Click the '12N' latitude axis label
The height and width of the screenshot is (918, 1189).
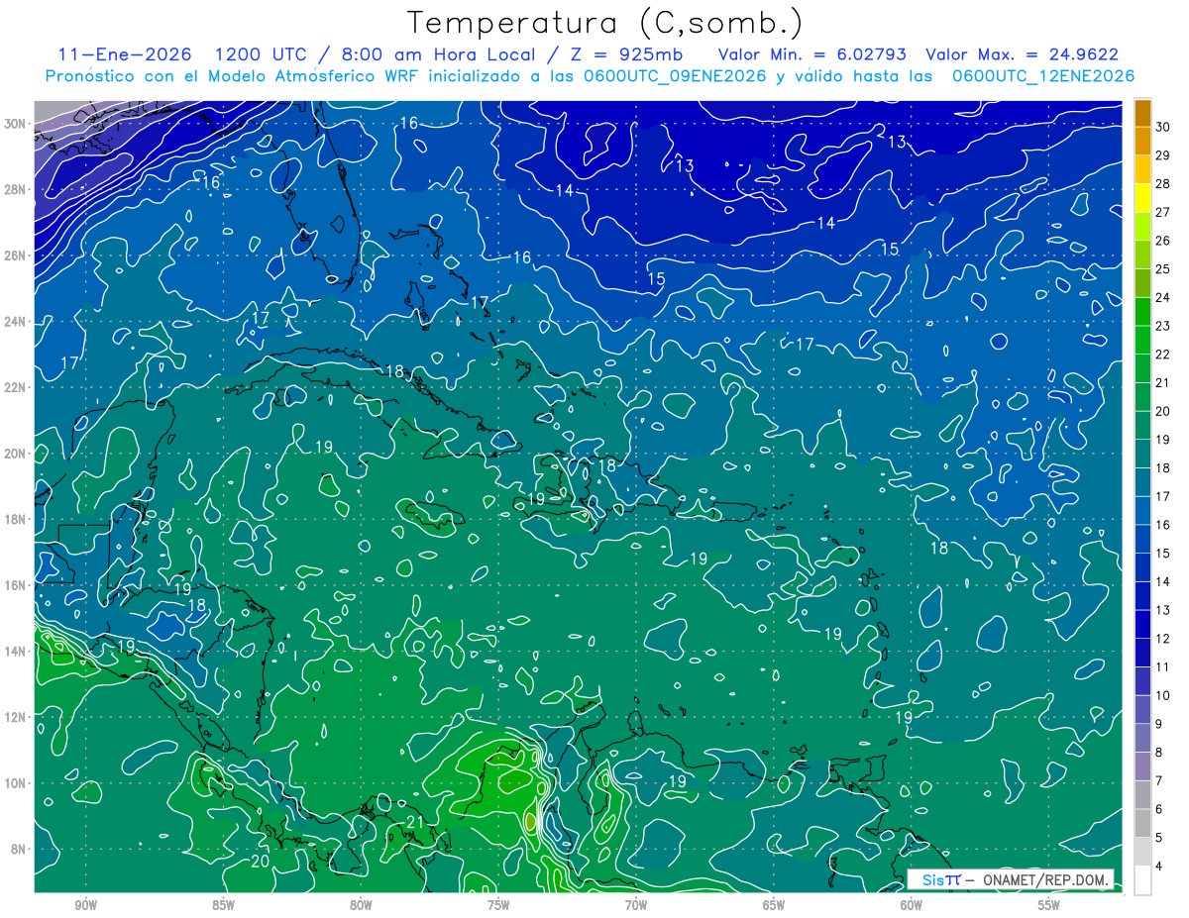point(16,717)
